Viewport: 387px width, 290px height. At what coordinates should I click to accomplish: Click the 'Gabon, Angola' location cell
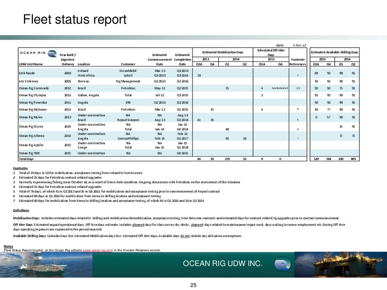point(88,95)
